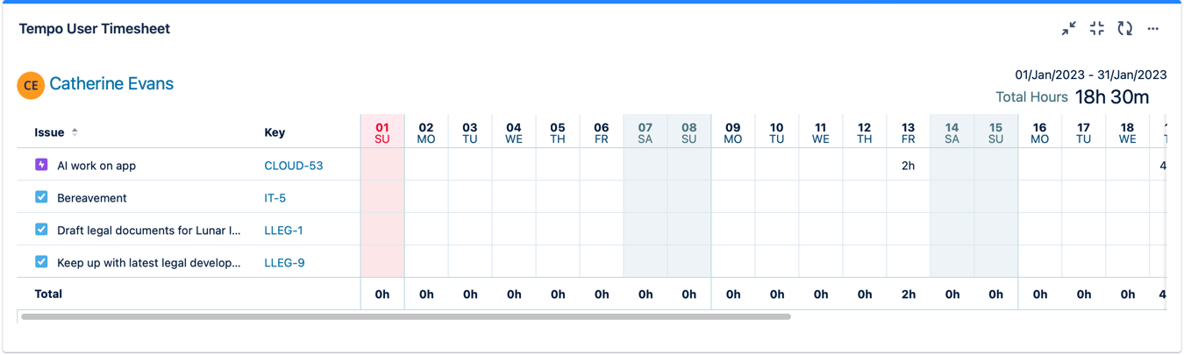Click the Draft legal documents task icon
Image resolution: width=1184 pixels, height=355 pixels.
click(41, 230)
